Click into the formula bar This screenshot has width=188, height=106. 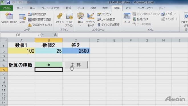click(x=123, y=35)
